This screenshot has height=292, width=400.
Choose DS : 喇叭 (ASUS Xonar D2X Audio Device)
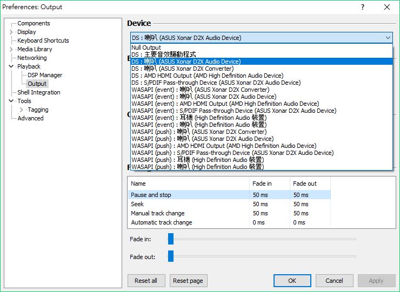tap(262, 62)
